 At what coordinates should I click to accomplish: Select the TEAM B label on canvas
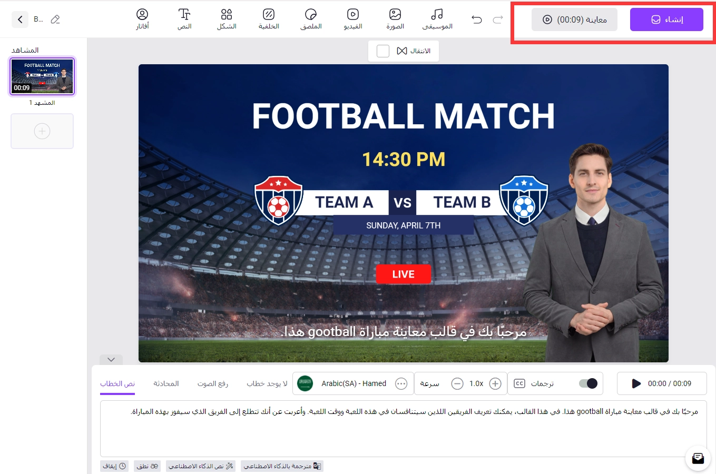(462, 202)
